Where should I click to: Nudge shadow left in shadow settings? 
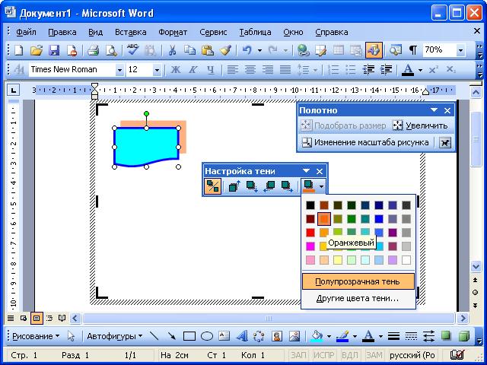tap(269, 186)
